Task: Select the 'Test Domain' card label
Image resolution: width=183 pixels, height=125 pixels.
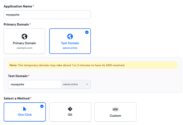Action: (70, 43)
